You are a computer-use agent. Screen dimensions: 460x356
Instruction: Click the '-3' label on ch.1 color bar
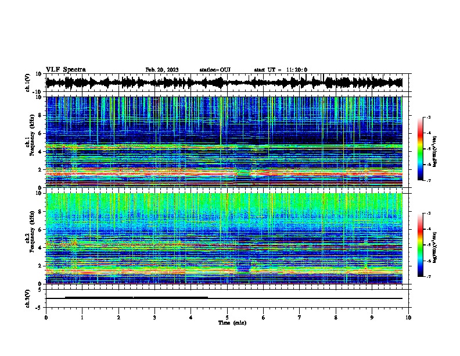(429, 118)
